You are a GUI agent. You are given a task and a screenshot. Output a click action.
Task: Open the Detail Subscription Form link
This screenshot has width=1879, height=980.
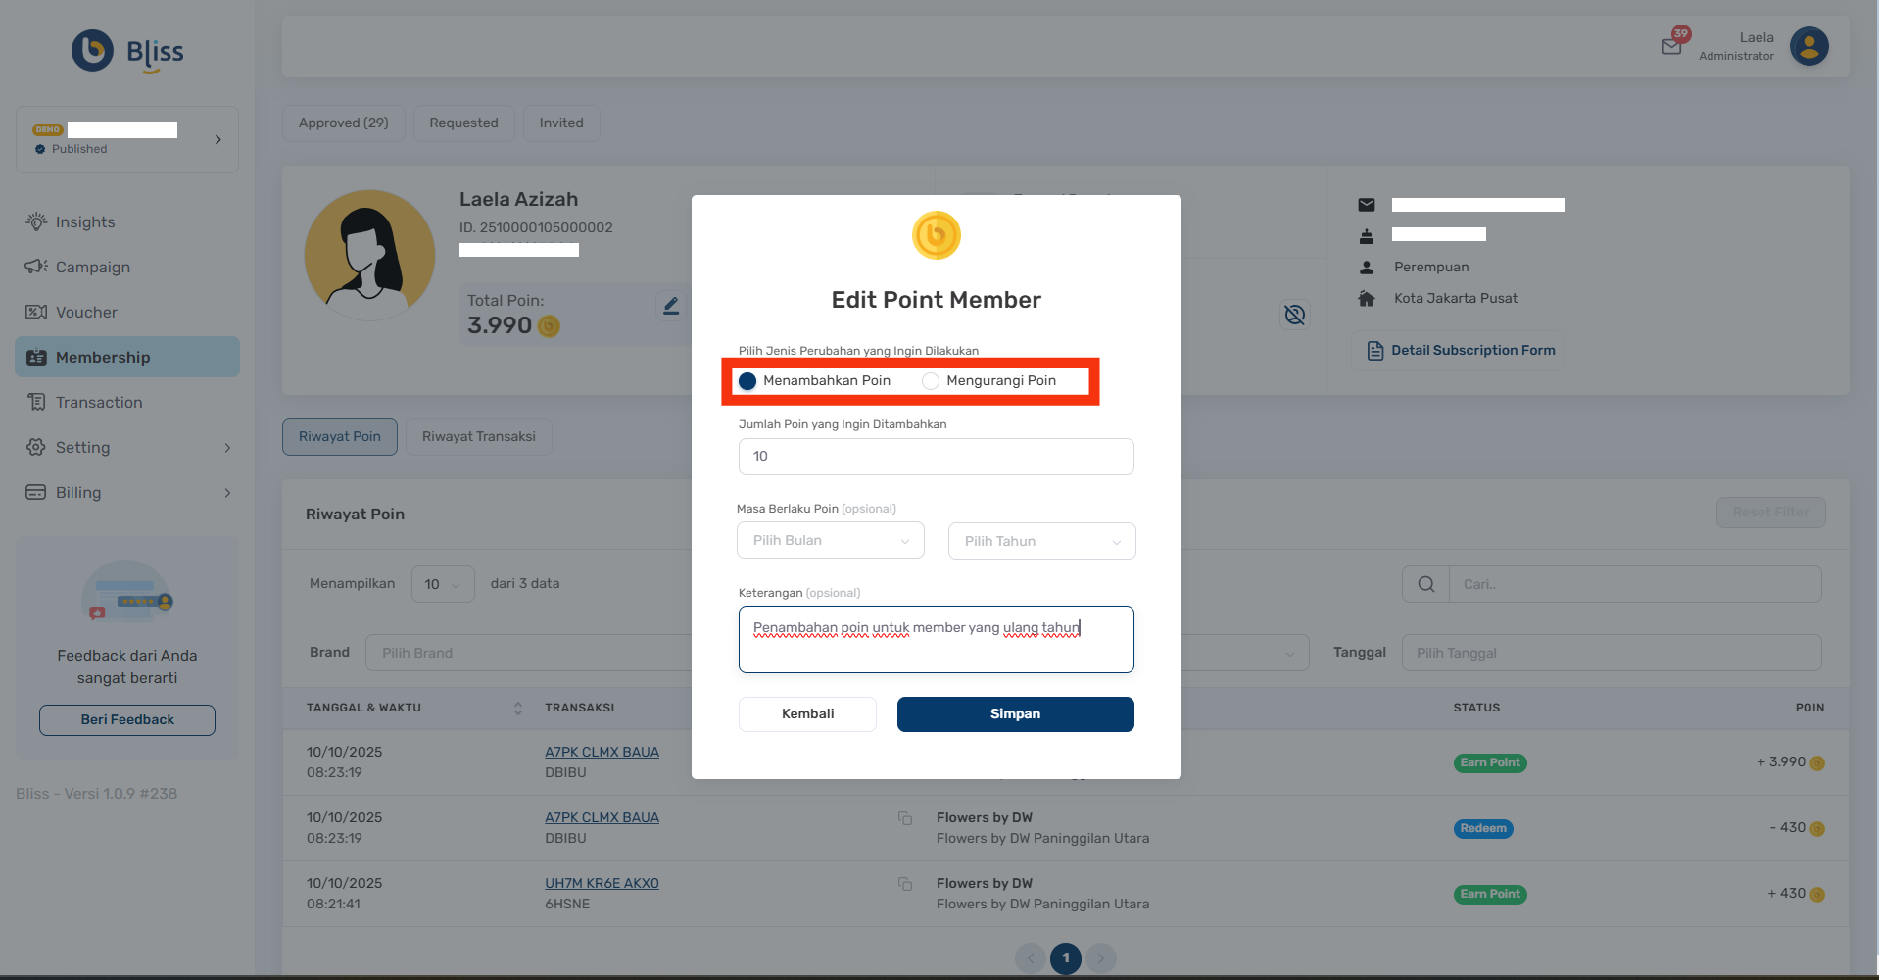1461,351
